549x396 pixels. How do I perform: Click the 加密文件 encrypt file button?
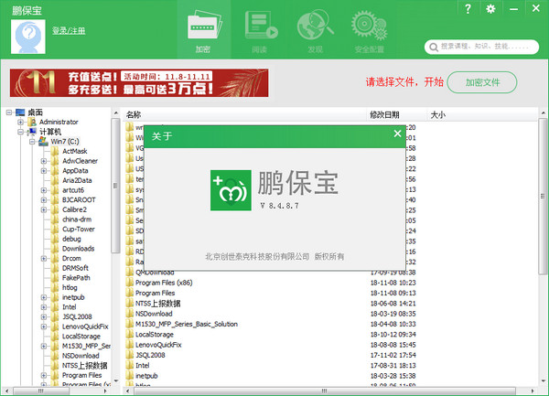(x=481, y=81)
